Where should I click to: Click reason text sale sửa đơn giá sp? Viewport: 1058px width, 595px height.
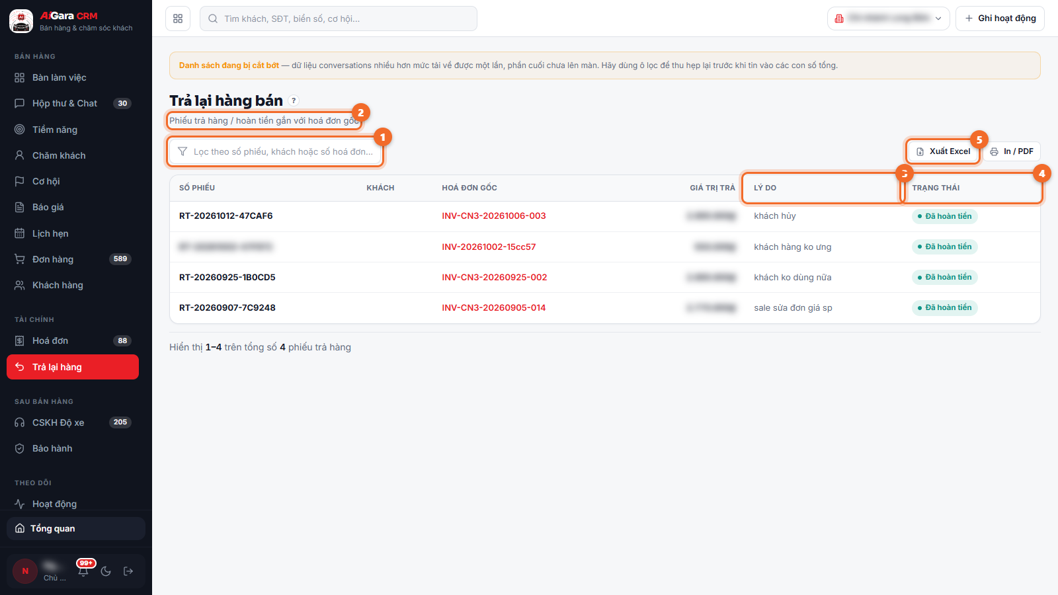793,308
